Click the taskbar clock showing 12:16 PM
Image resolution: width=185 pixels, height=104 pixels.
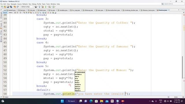click(x=177, y=101)
